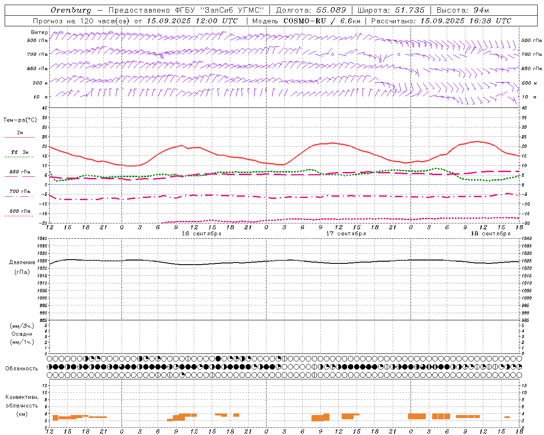Click the 'Рассчитано: 15.09.2025 16:38 UTC' timestamp

441,21
